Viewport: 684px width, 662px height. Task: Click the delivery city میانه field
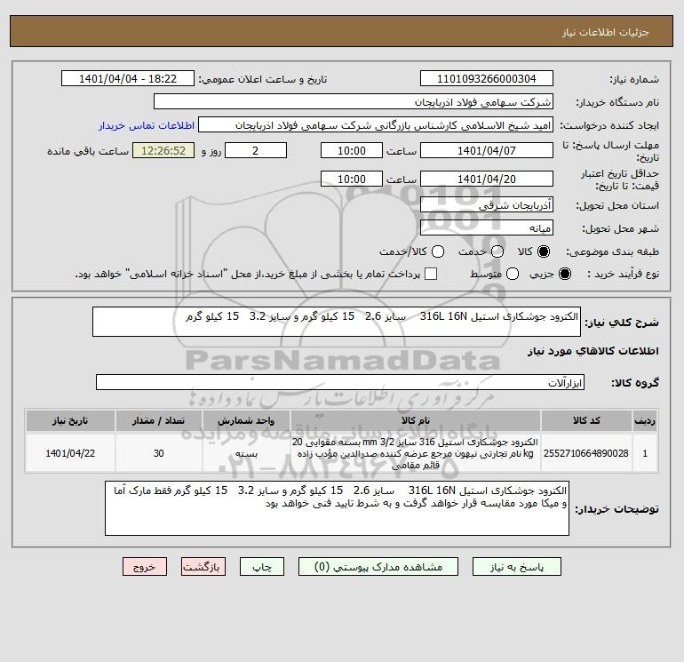pyautogui.click(x=487, y=228)
